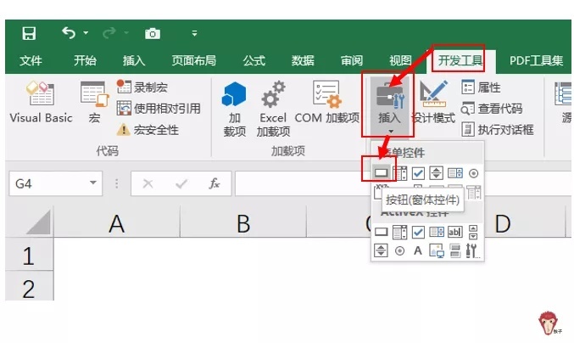Screen dimensions: 574x343
Task: Open 宏安全性 settings
Action: [148, 130]
